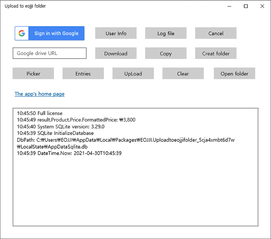Screen dimensions: 271x239
Task: Launch the Picker
Action: [33, 73]
